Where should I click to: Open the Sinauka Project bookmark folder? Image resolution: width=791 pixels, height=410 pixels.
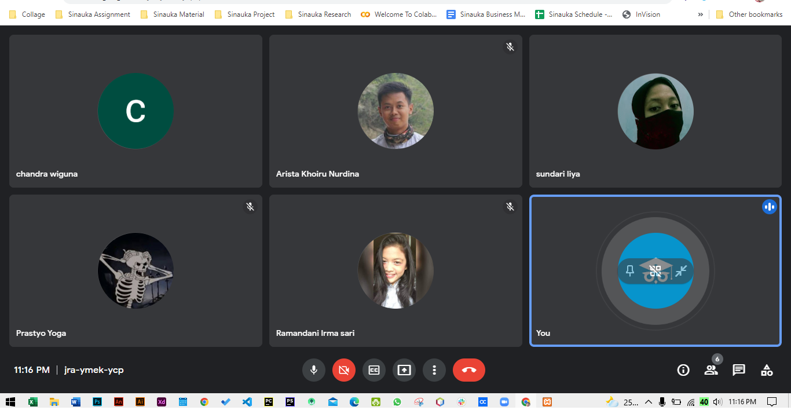[x=245, y=14]
